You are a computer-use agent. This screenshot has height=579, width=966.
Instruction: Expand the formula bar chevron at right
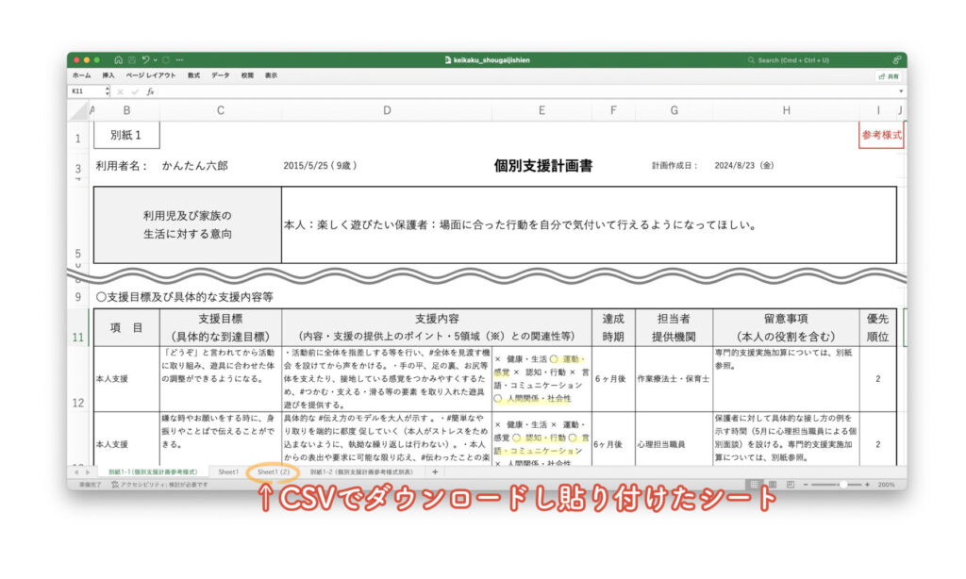tap(901, 91)
